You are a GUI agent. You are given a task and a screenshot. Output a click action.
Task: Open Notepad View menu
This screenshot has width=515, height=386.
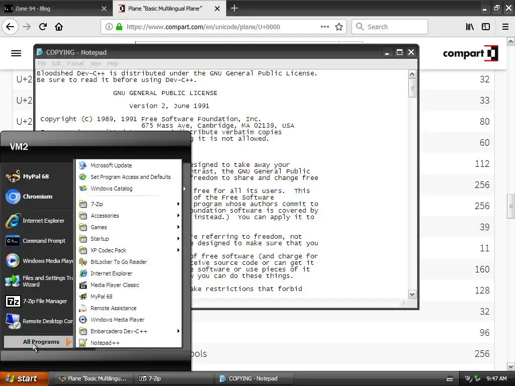[96, 63]
